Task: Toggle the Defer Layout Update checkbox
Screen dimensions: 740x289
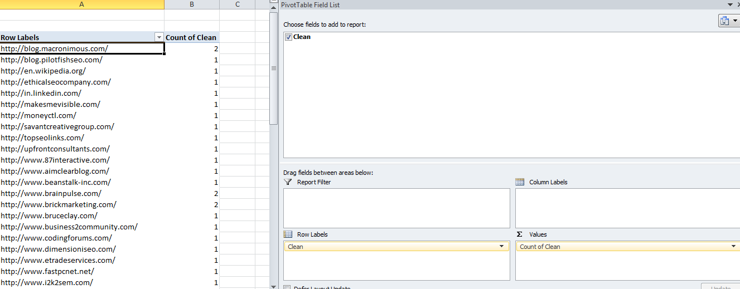Action: coord(287,287)
